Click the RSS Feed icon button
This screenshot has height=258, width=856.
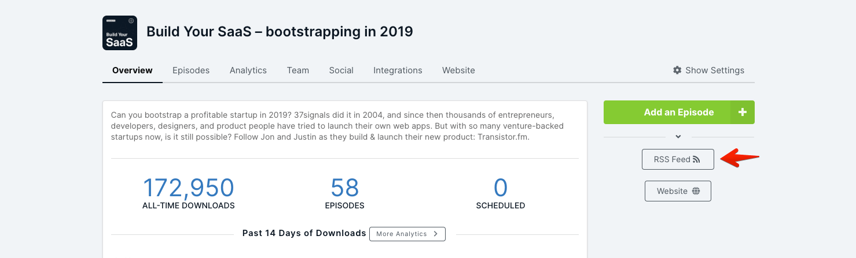pyautogui.click(x=678, y=159)
